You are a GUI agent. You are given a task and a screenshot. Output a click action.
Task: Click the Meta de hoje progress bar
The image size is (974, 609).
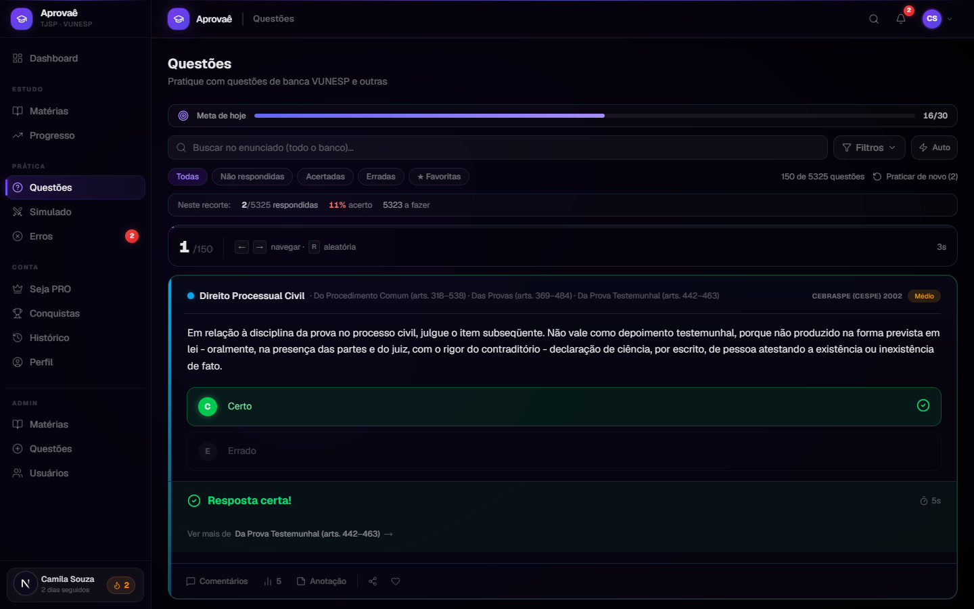[x=584, y=116]
